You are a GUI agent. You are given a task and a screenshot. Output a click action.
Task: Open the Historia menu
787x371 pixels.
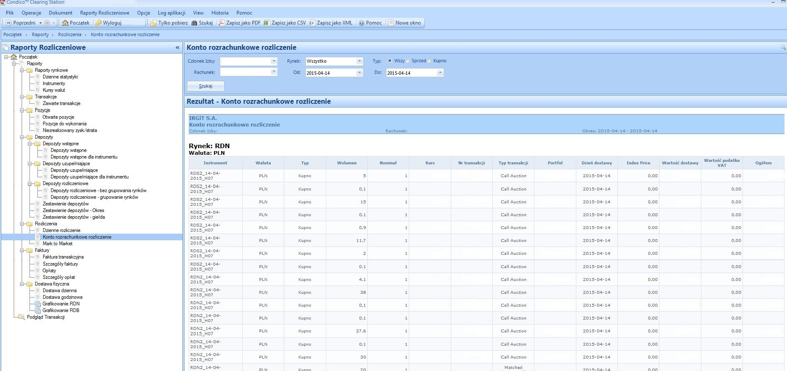coord(220,13)
